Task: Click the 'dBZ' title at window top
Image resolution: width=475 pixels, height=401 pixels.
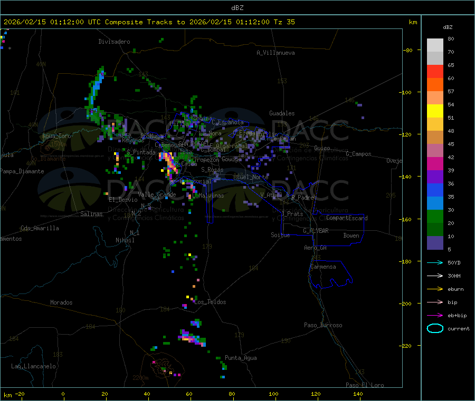Action: click(237, 8)
